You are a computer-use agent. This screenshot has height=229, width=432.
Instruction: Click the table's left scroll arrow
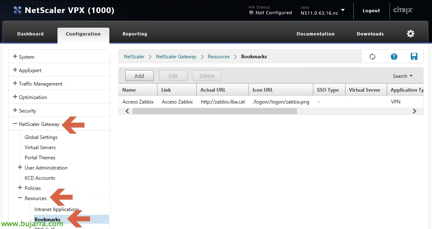(x=127, y=111)
